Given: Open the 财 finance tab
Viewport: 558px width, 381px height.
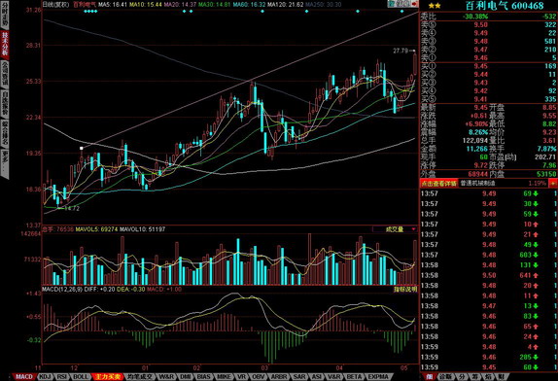Looking at the screenshot, I should pyautogui.click(x=501, y=376).
